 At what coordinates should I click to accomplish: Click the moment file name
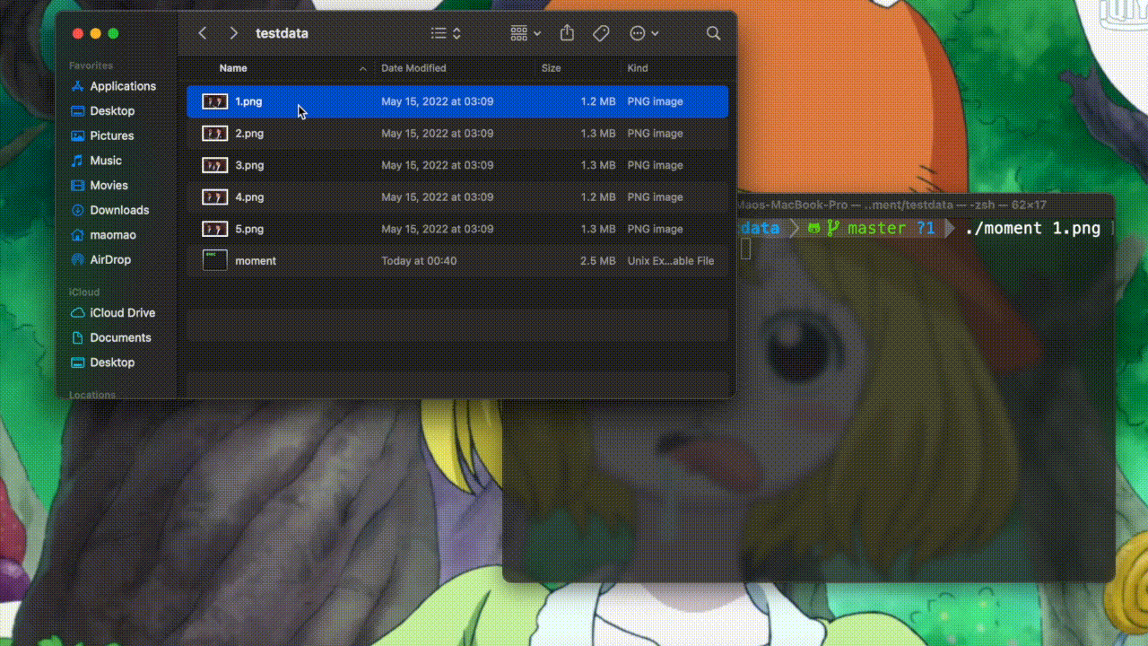click(x=256, y=261)
